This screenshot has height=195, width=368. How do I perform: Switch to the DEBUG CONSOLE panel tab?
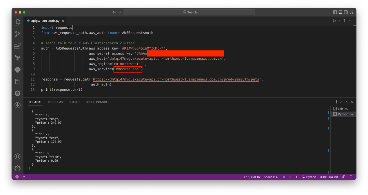click(x=97, y=102)
